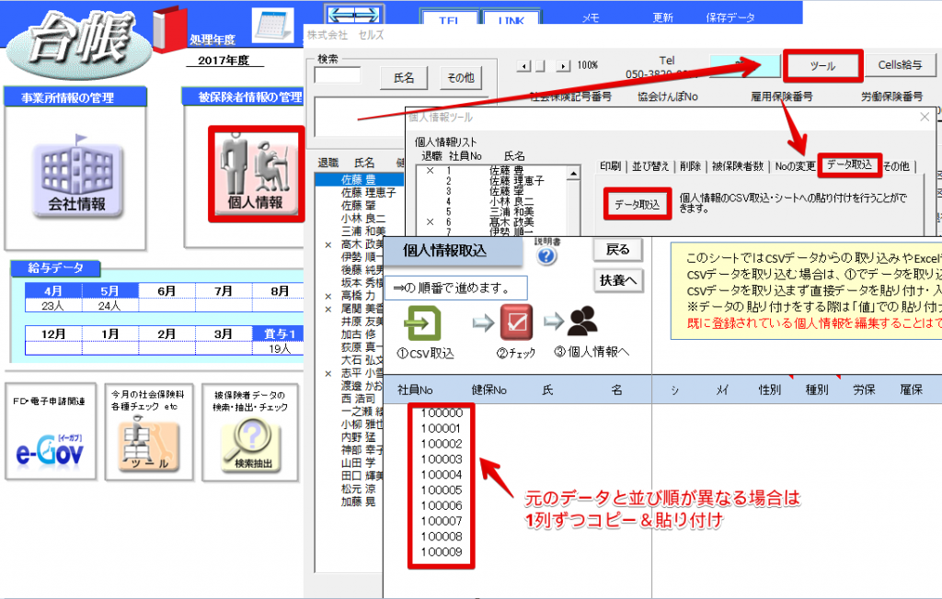Open the 更新 menu item
This screenshot has width=942, height=599.
tap(662, 18)
